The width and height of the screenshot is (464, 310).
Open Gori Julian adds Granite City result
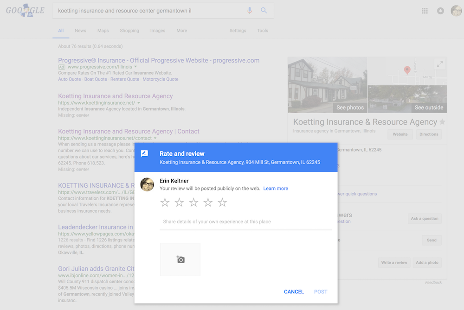tap(96, 269)
